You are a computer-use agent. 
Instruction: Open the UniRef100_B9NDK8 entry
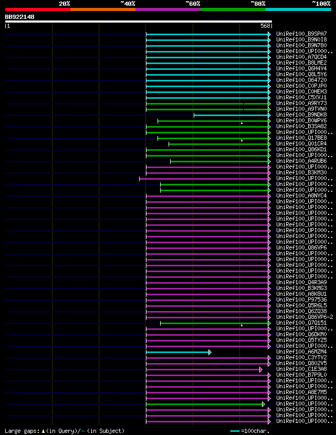coord(301,115)
